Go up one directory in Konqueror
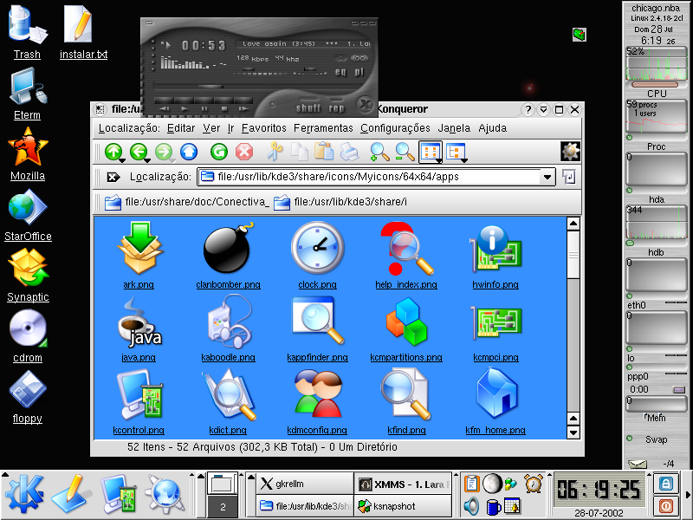Screen dimensions: 693x520 click(113, 152)
